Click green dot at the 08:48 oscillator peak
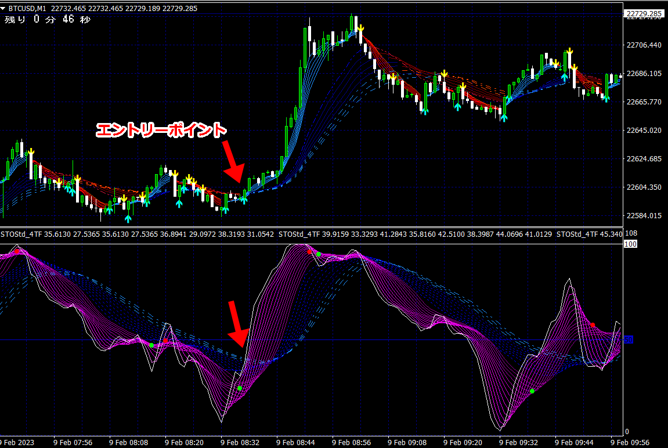668x448 pixels. click(319, 254)
